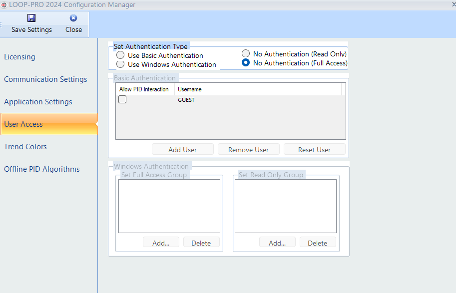
Task: Go to Trend Colors section
Action: [25, 147]
